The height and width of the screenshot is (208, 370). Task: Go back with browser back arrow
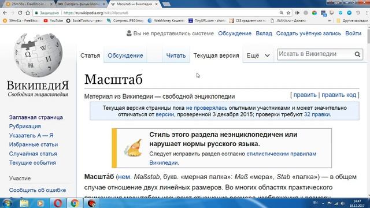coord(5,13)
